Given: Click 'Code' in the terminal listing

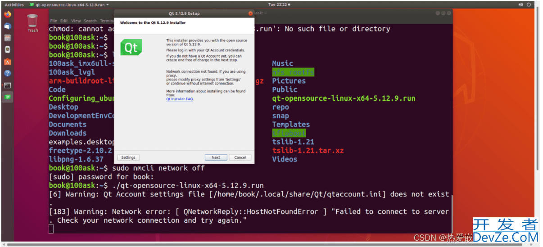Looking at the screenshot, I should tap(57, 90).
